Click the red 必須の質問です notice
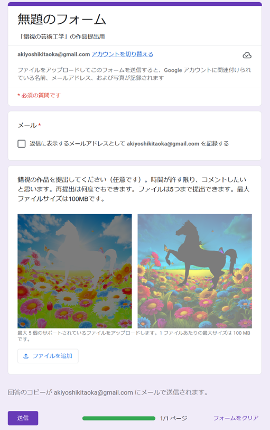 tap(39, 95)
